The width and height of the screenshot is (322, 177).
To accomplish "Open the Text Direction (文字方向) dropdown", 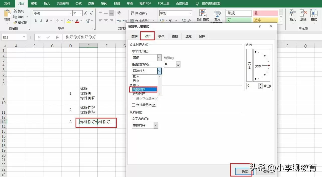I will pyautogui.click(x=156, y=125).
